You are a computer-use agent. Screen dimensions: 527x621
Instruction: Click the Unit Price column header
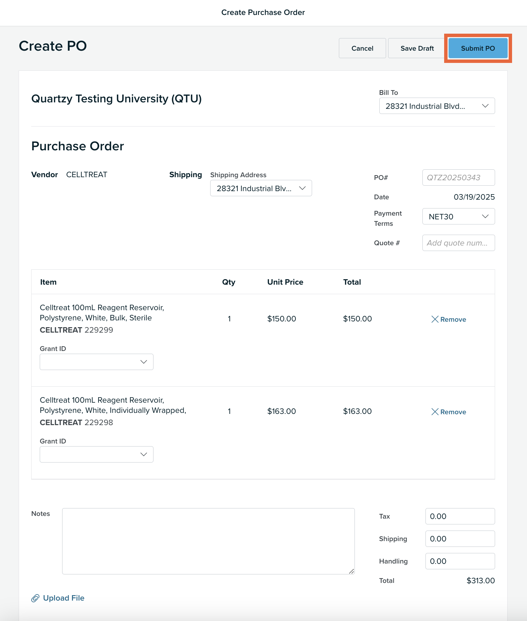285,282
